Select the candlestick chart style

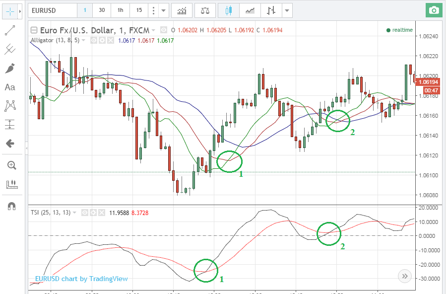228,10
